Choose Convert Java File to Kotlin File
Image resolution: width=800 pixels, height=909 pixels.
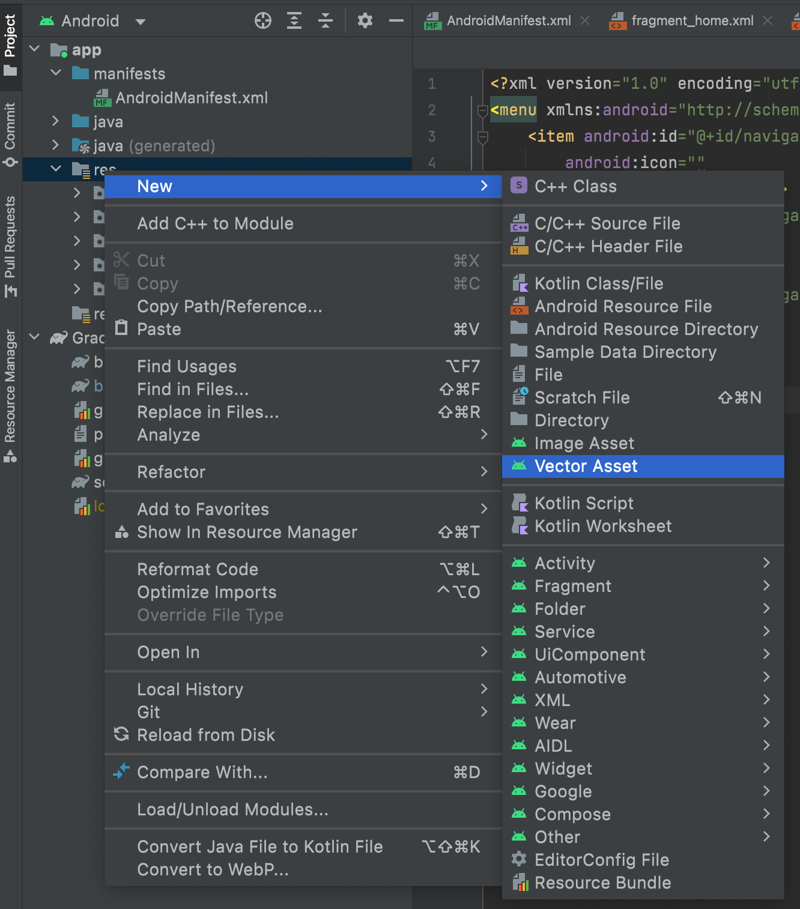[303, 847]
